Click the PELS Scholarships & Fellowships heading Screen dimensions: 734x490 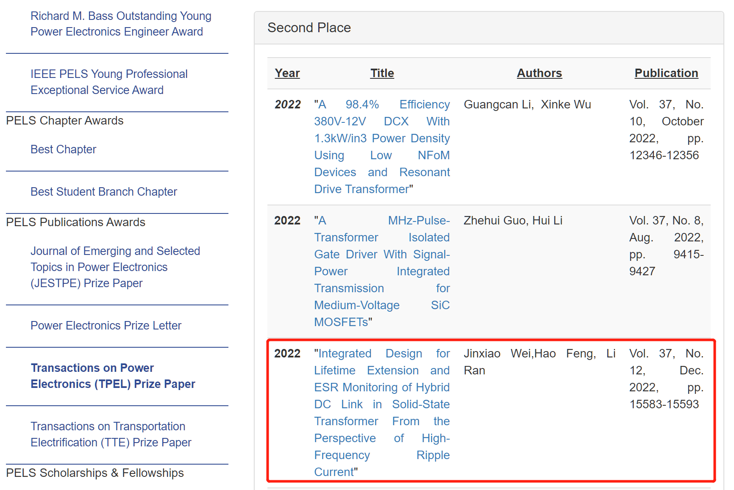[x=95, y=473]
